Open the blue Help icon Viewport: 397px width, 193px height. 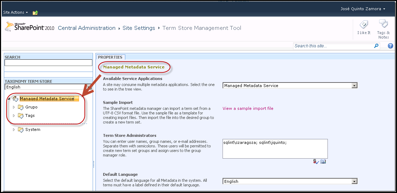pos(390,46)
